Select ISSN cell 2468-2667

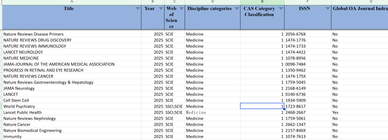308,112
